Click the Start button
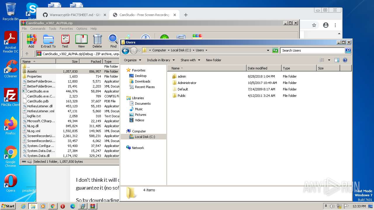This screenshot has height=210, width=374. click(x=8, y=206)
